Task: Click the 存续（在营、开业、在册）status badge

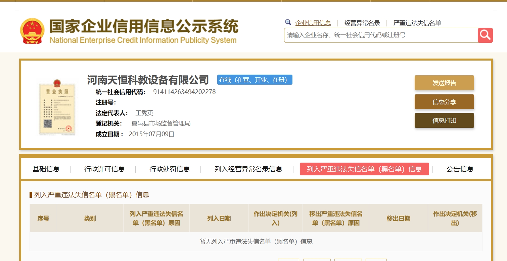Action: (255, 80)
